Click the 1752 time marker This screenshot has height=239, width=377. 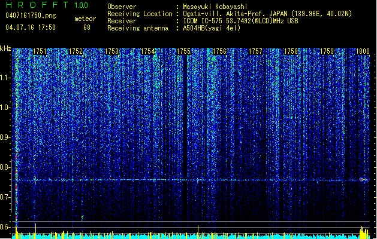(x=76, y=51)
